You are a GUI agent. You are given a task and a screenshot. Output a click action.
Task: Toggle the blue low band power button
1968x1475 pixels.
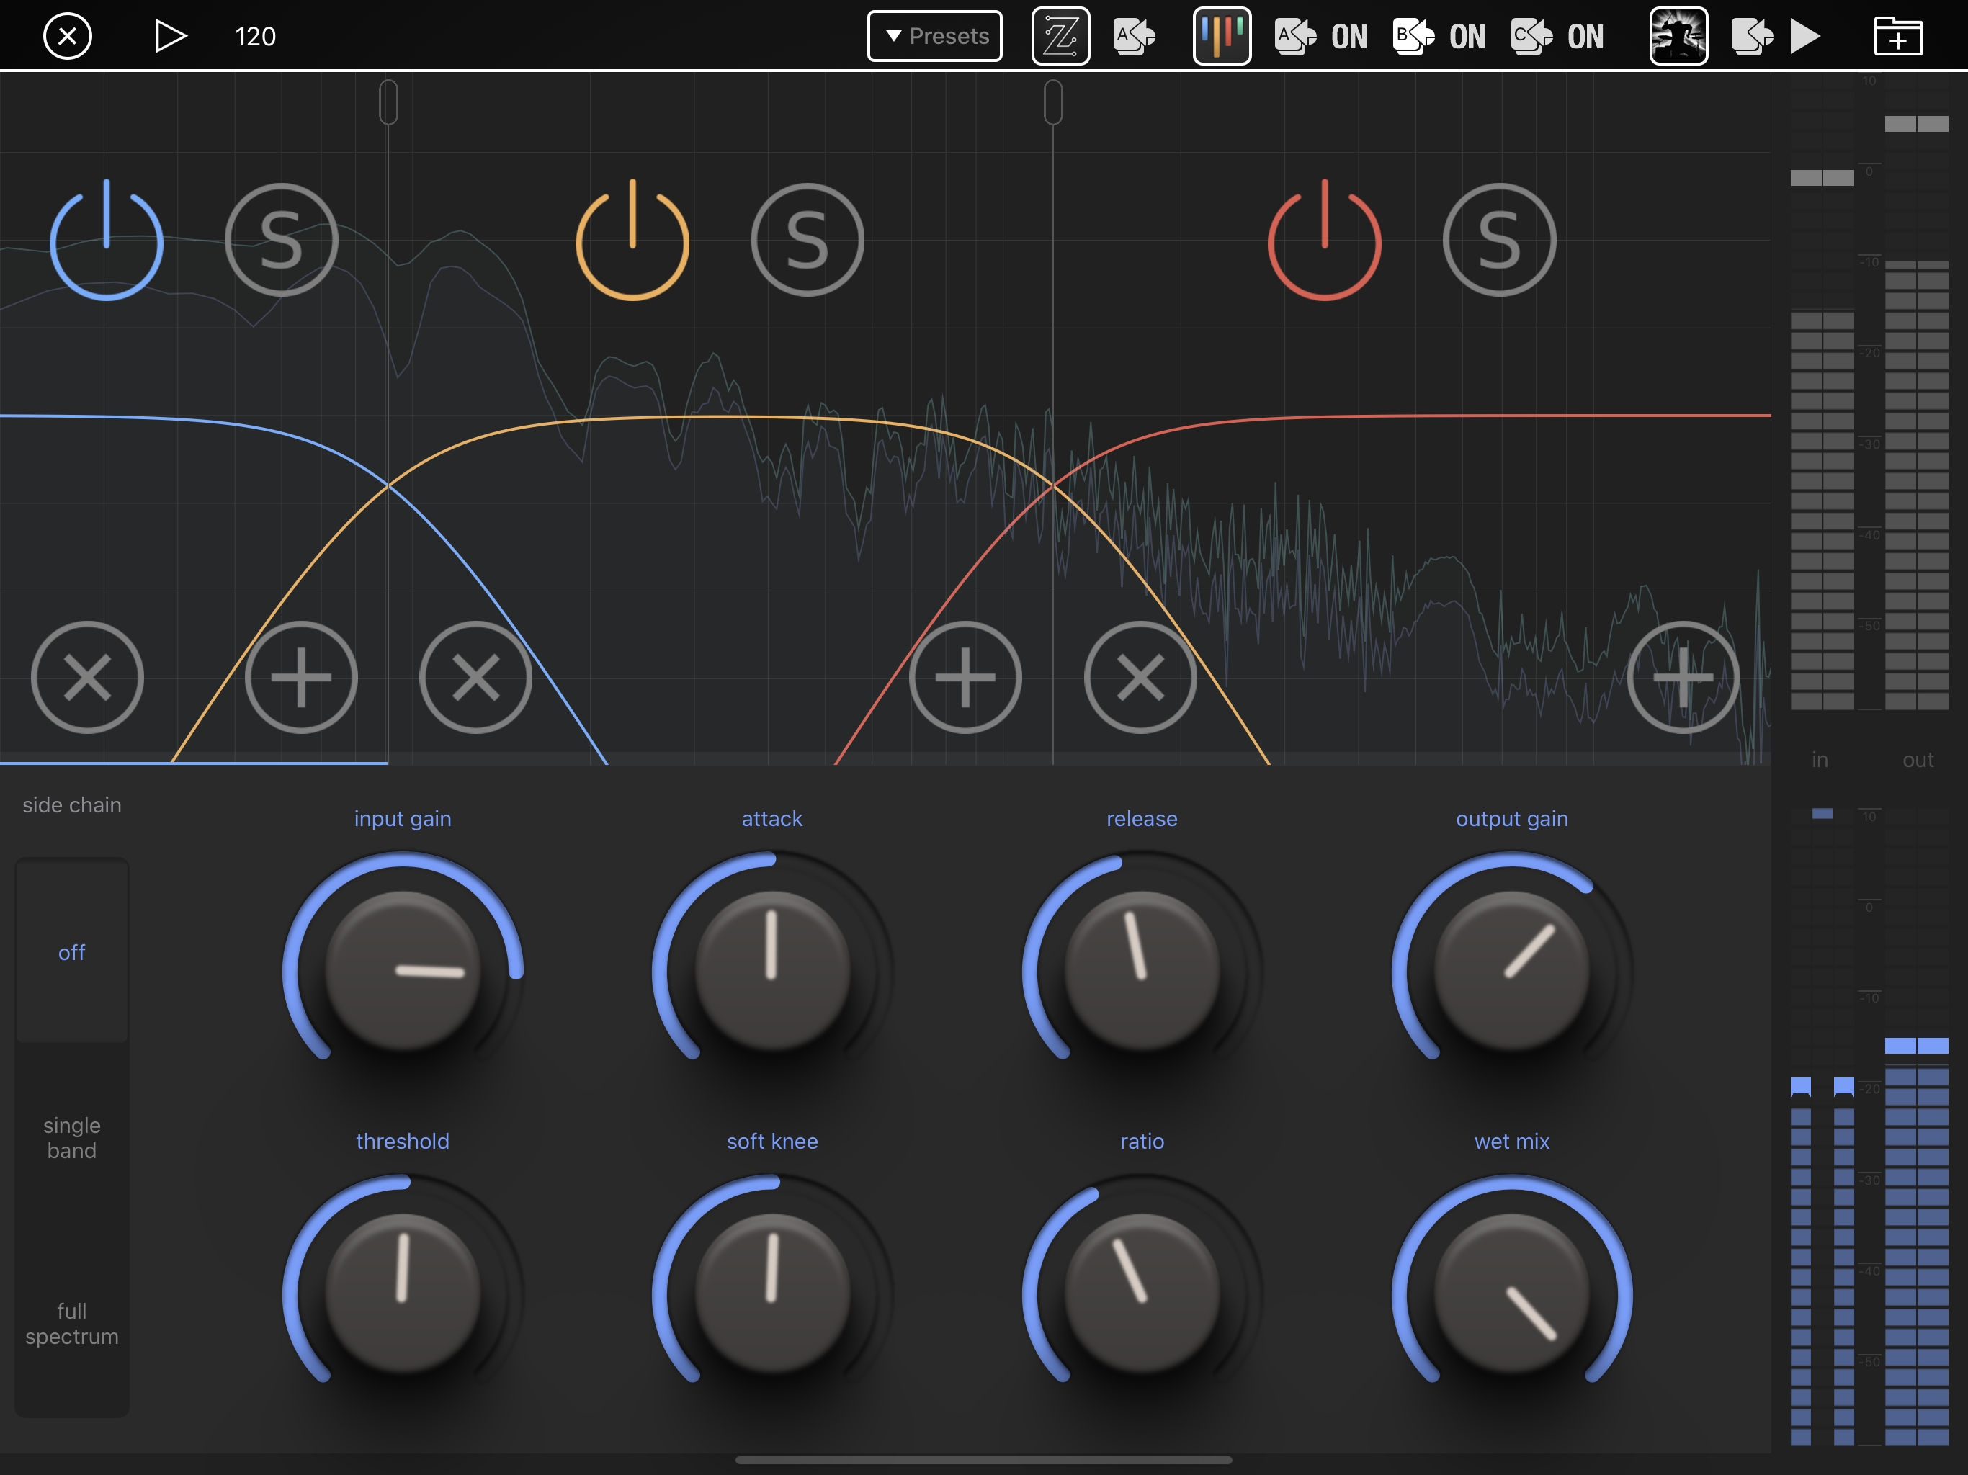coord(106,241)
